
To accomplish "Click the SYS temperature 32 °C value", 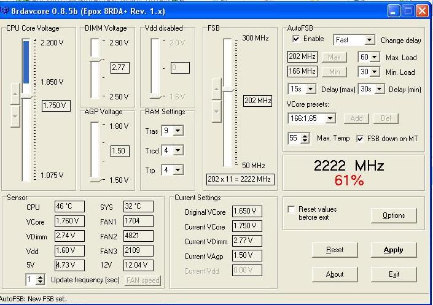I will 138,206.
